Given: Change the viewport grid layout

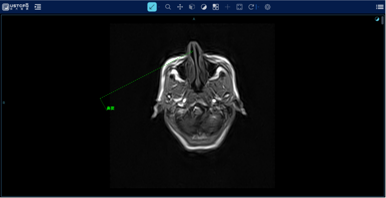Looking at the screenshot, I should point(216,7).
